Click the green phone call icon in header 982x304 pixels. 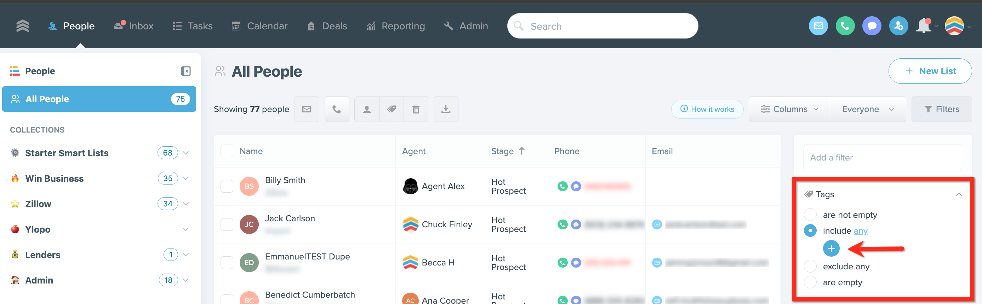click(845, 26)
